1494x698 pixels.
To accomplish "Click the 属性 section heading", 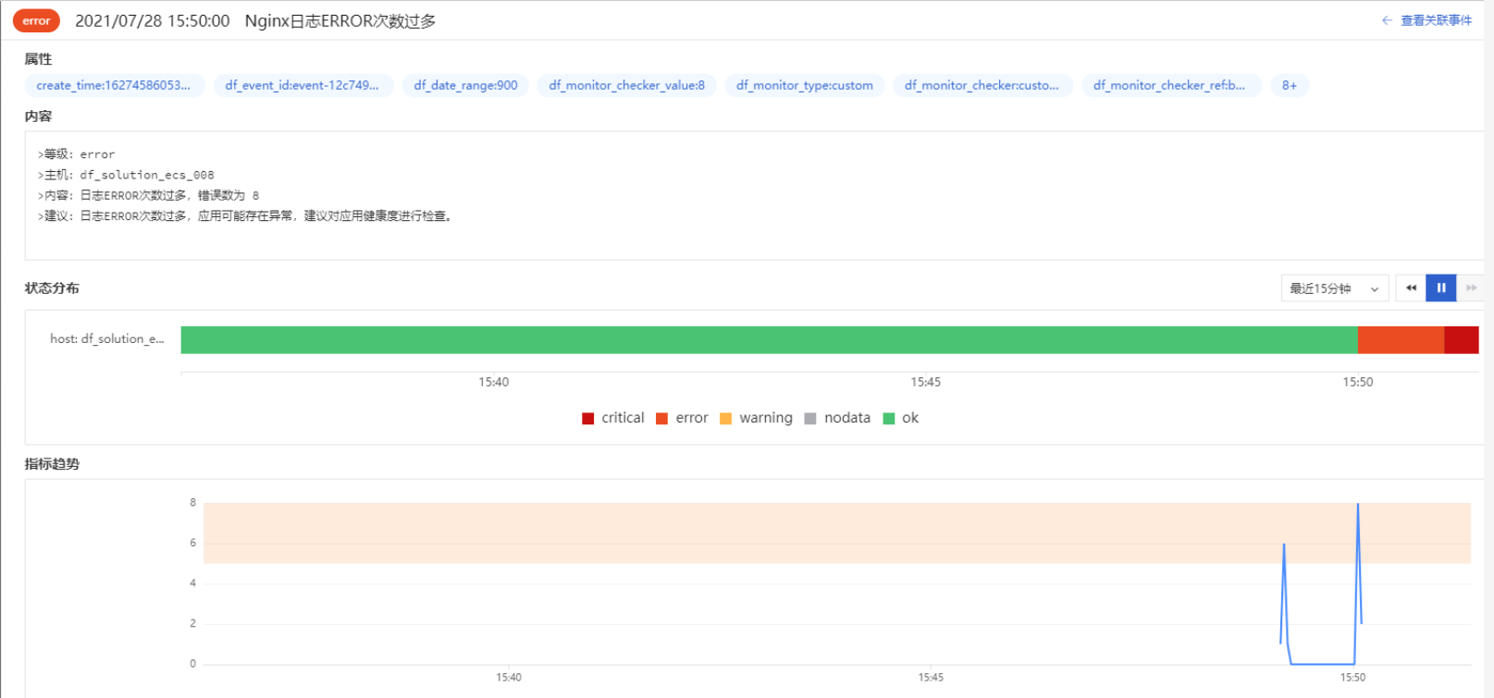I will pos(38,59).
